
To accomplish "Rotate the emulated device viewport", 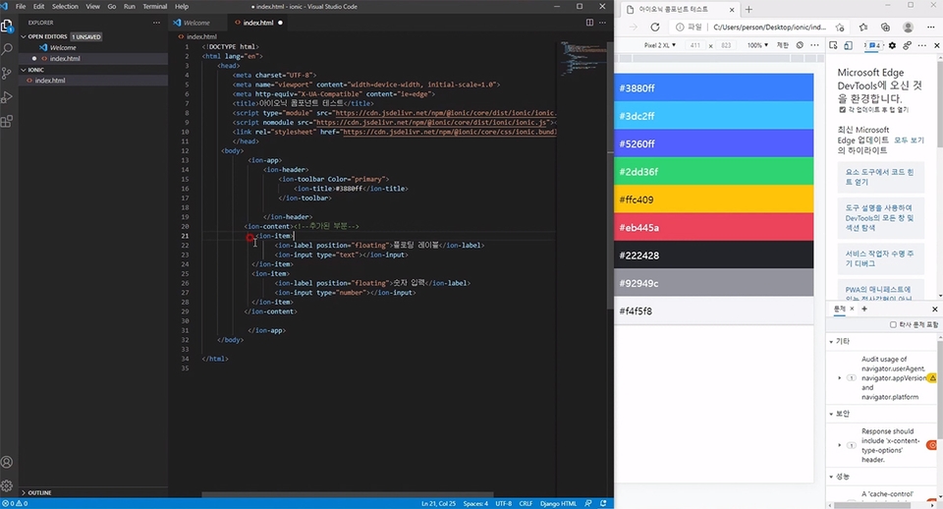I will [800, 45].
